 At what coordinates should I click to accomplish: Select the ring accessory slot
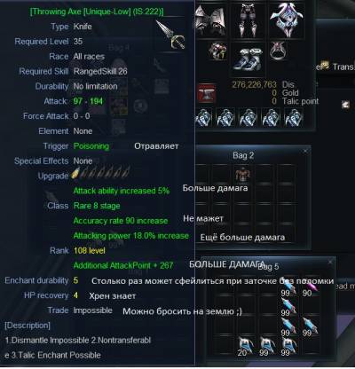[x=279, y=51]
